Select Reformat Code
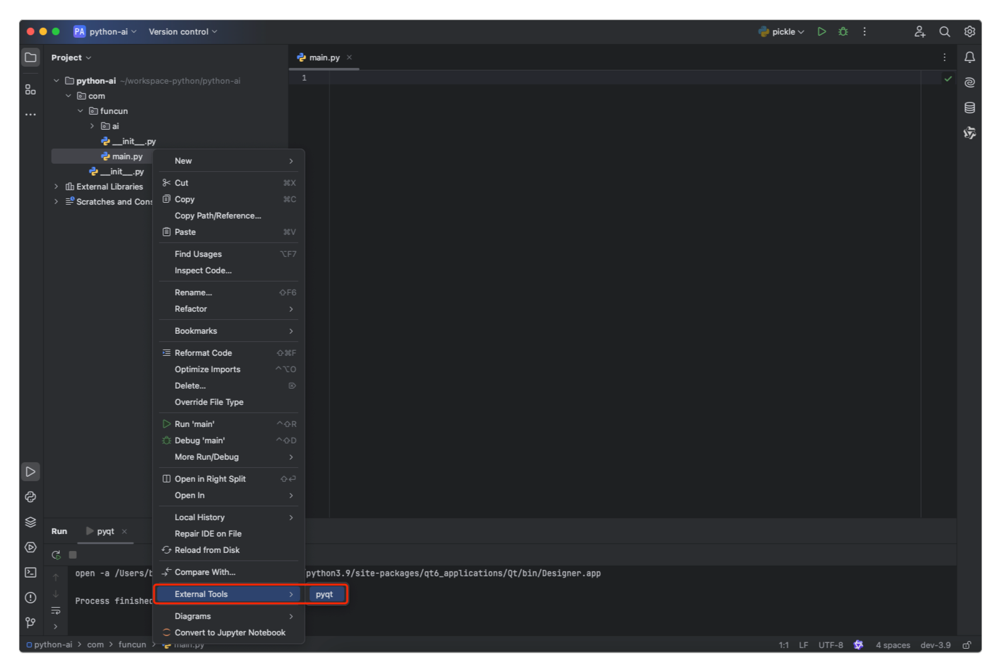 pyautogui.click(x=229, y=353)
